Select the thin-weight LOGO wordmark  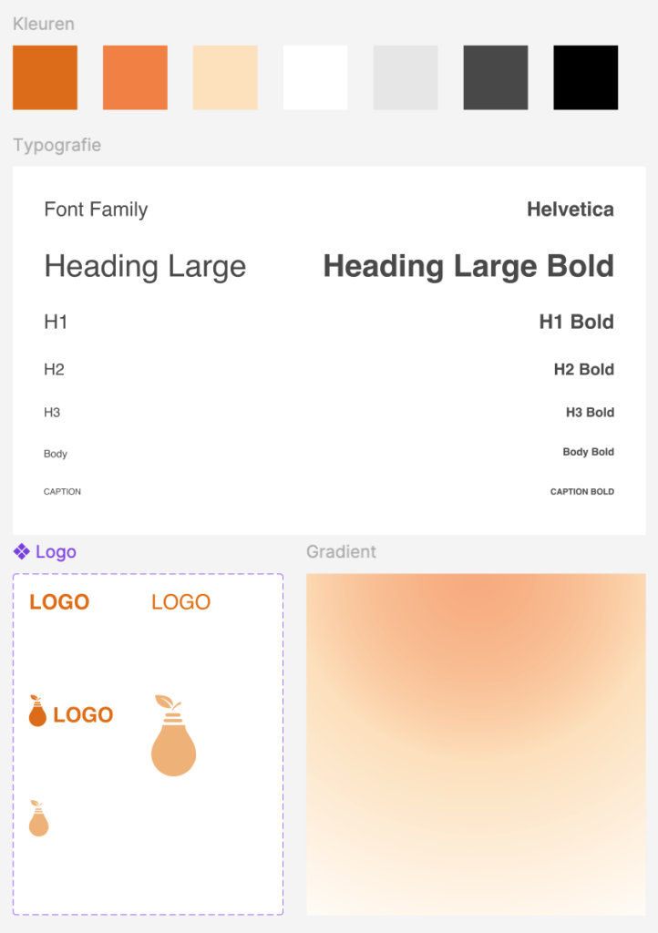[x=180, y=601]
